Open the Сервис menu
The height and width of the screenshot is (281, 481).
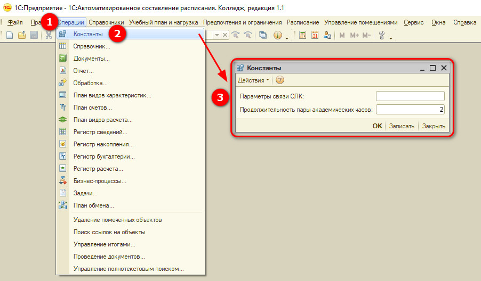413,22
